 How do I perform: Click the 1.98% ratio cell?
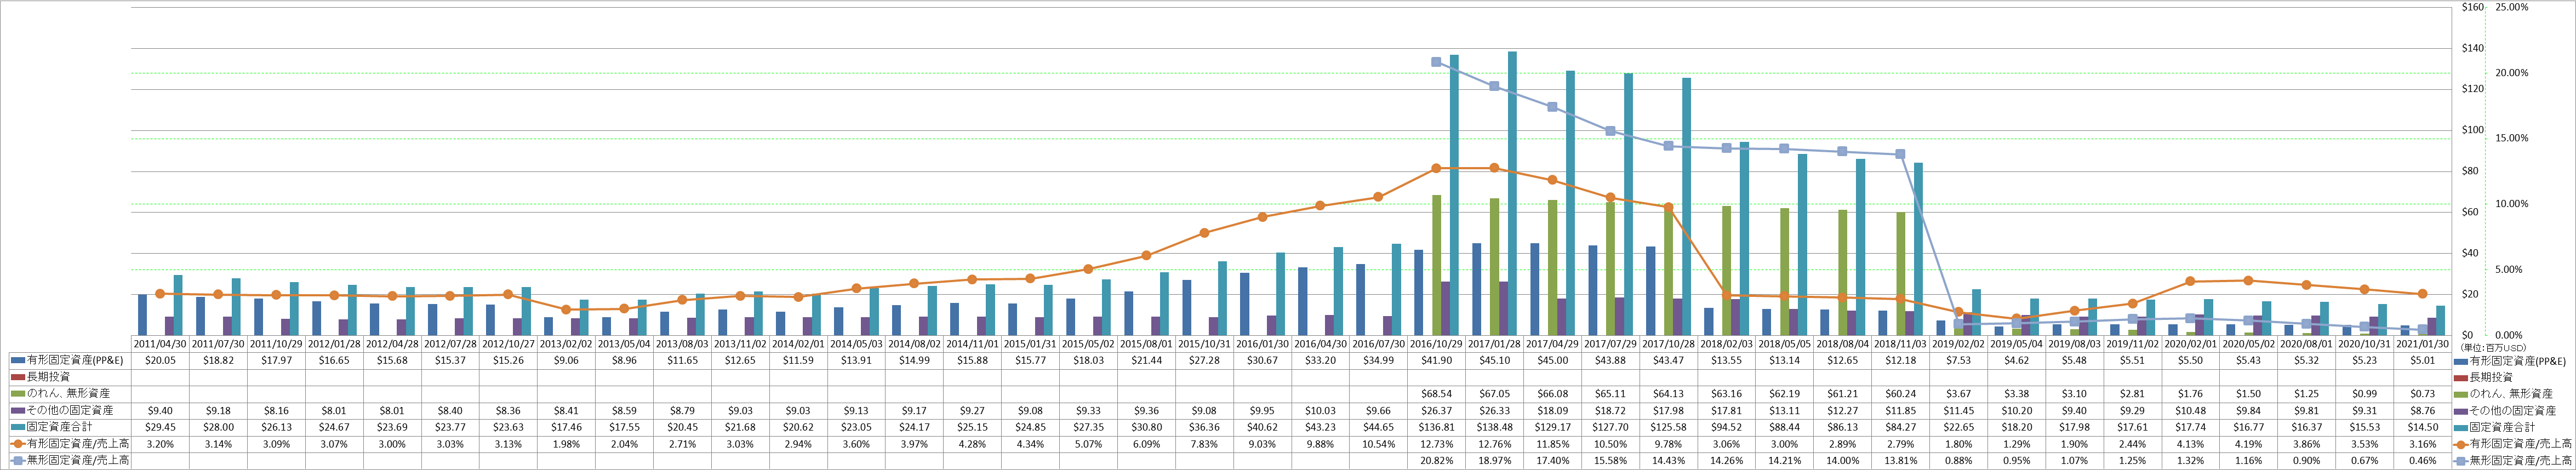point(566,443)
